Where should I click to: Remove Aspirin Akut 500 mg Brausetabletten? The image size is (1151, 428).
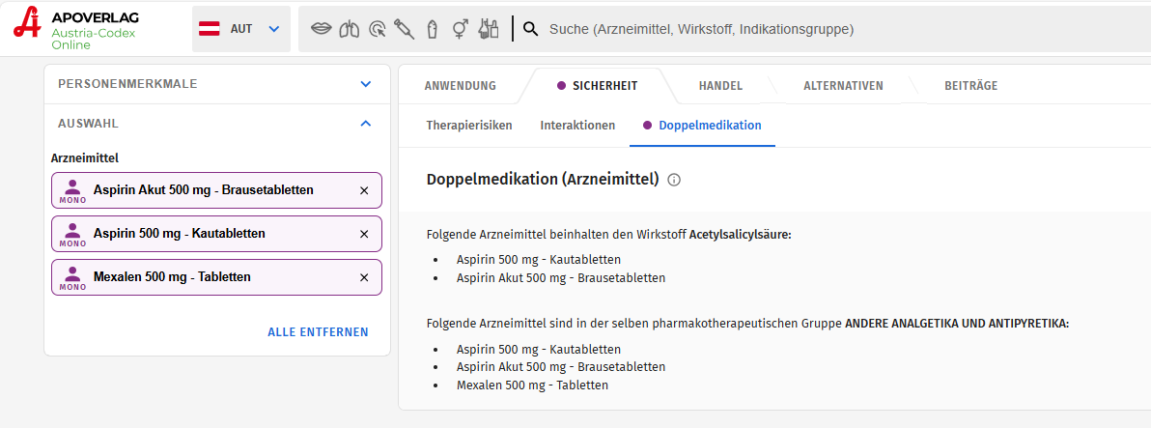pyautogui.click(x=364, y=191)
